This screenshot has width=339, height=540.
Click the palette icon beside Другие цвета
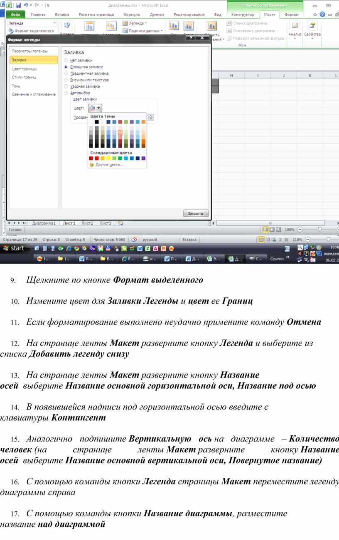91,164
